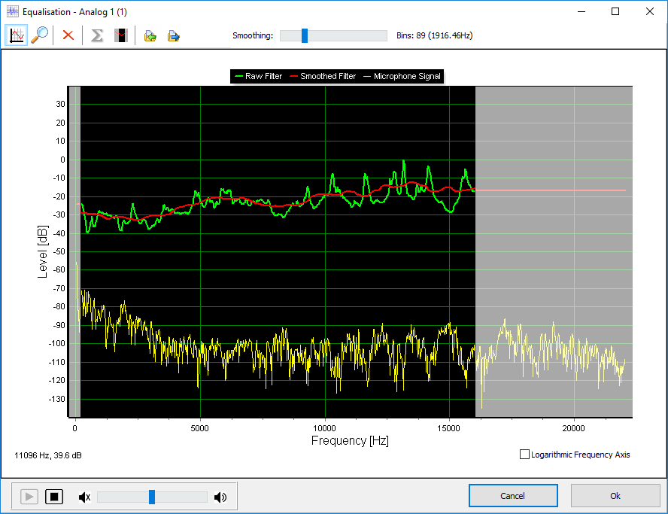
Task: Minimize the Equalisation window
Action: coord(581,11)
